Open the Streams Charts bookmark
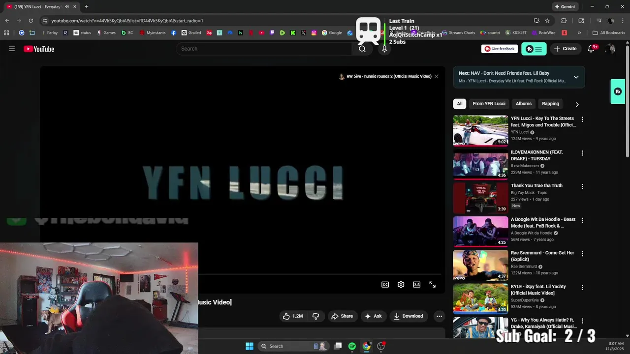630x354 pixels. tap(459, 33)
